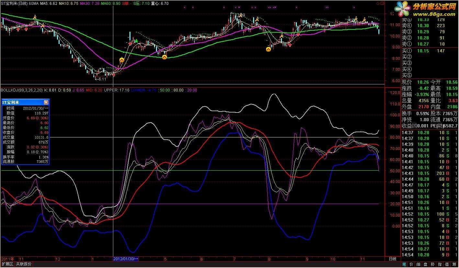Click the 成交量 10131.6 row in popup
Screen dimensions: 459x268
tap(25, 137)
